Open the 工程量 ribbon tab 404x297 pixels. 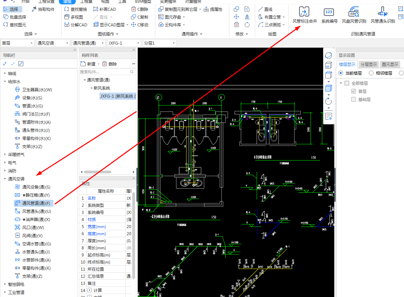click(86, 2)
